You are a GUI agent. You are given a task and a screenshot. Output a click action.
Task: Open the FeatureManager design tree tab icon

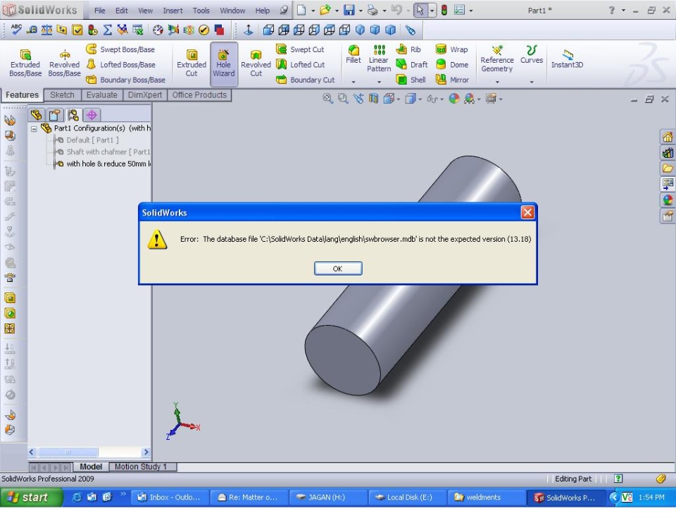(x=36, y=115)
